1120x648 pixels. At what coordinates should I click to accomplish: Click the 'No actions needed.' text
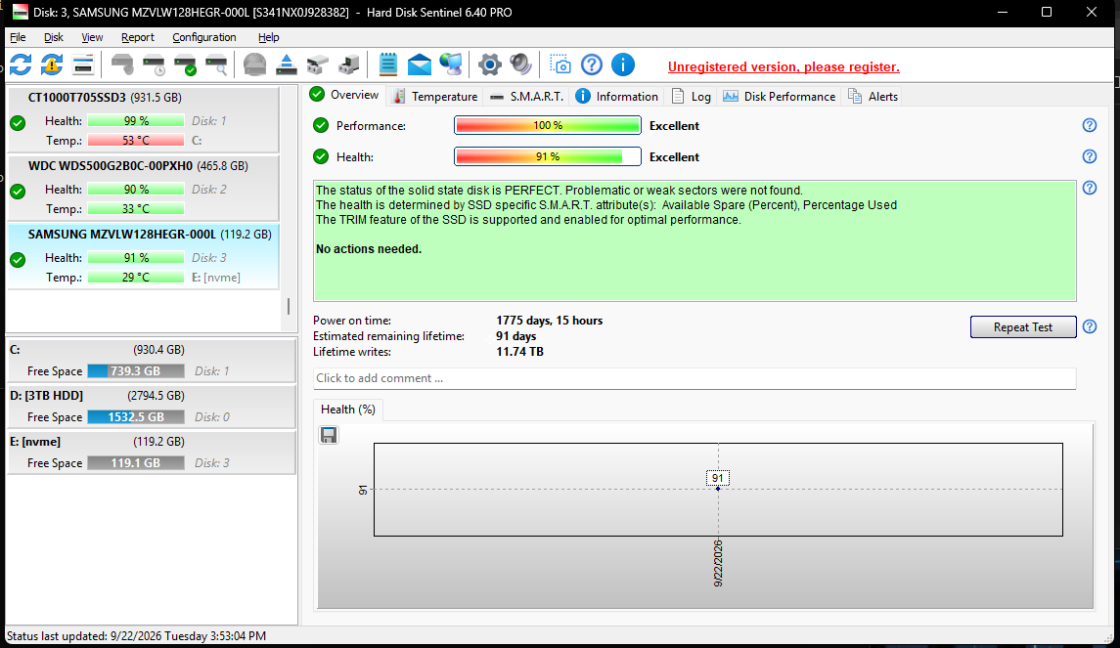coord(369,249)
